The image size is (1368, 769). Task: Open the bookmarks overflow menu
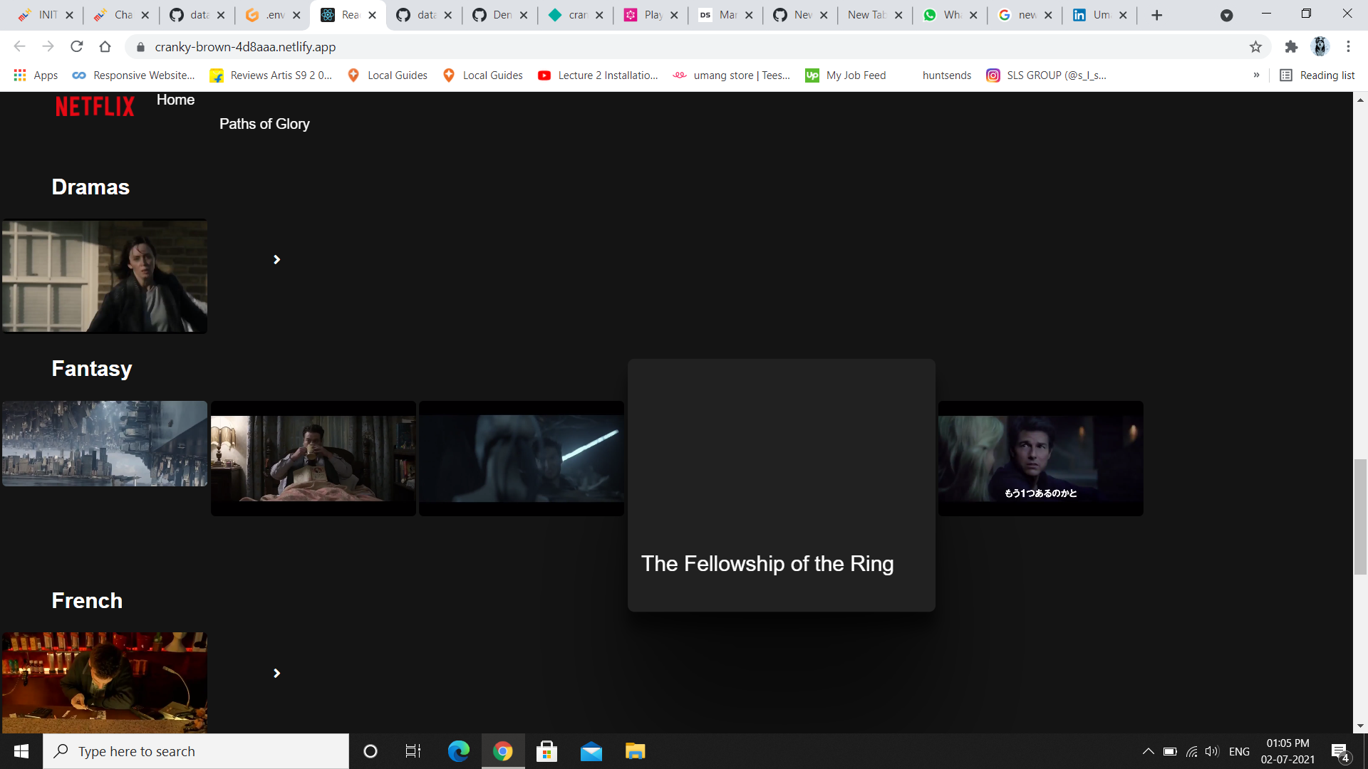coord(1258,75)
